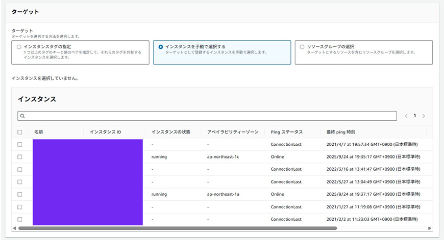Screen dimensions: 444x240
Task: Click the 2025/9/24 at 19:35:17 ping time
Action: pyautogui.click(x=373, y=157)
